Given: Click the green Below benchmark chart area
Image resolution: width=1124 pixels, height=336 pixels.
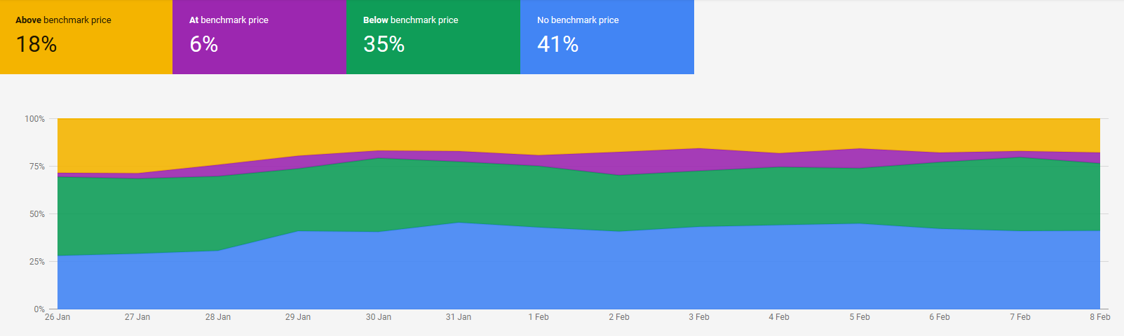Looking at the screenshot, I should (x=578, y=199).
